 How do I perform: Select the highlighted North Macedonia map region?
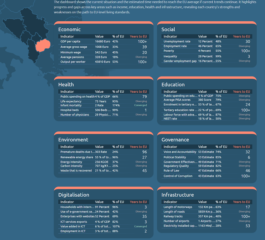(x=42, y=46)
